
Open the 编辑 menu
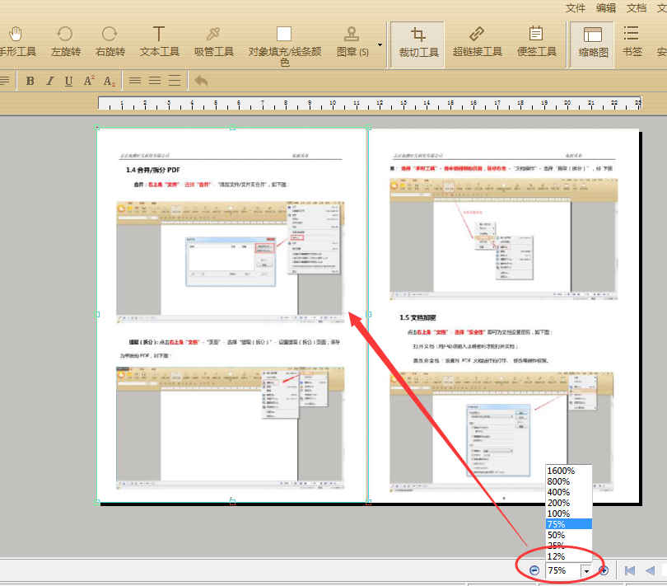pyautogui.click(x=606, y=8)
